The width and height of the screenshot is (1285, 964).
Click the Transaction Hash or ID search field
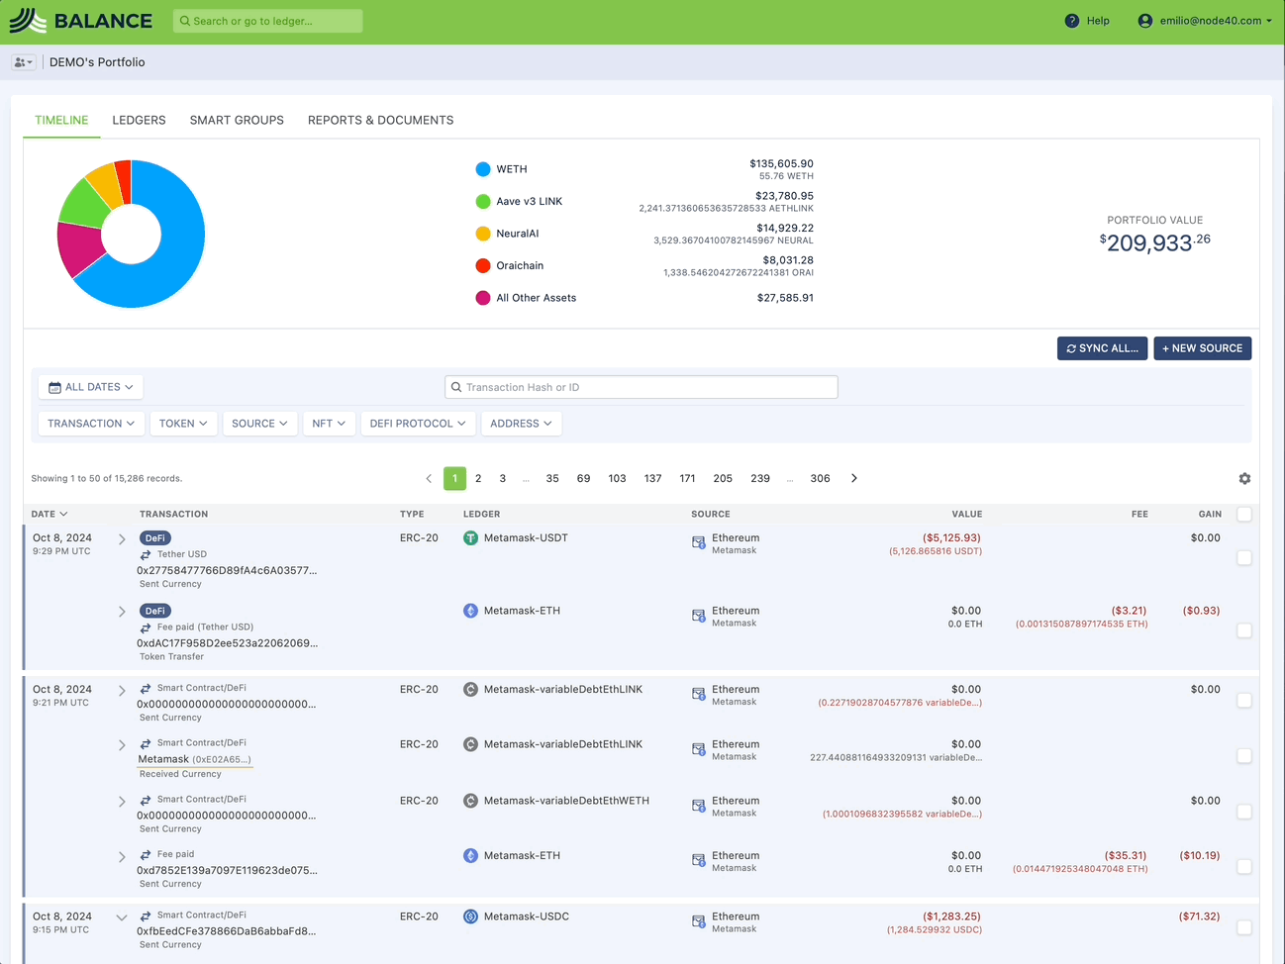[x=642, y=387]
